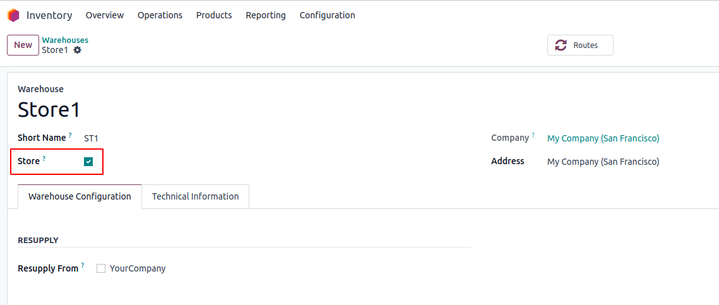Enable the YourCompany resupply checkbox
This screenshot has height=305, width=719.
click(101, 268)
